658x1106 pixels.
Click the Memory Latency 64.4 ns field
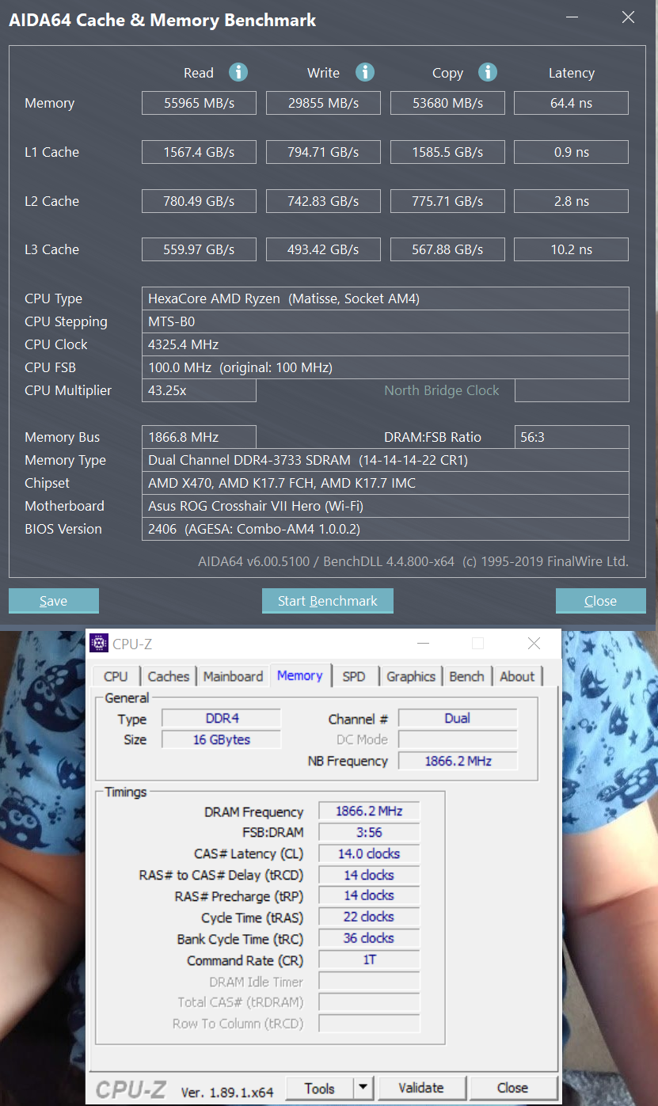coord(572,103)
